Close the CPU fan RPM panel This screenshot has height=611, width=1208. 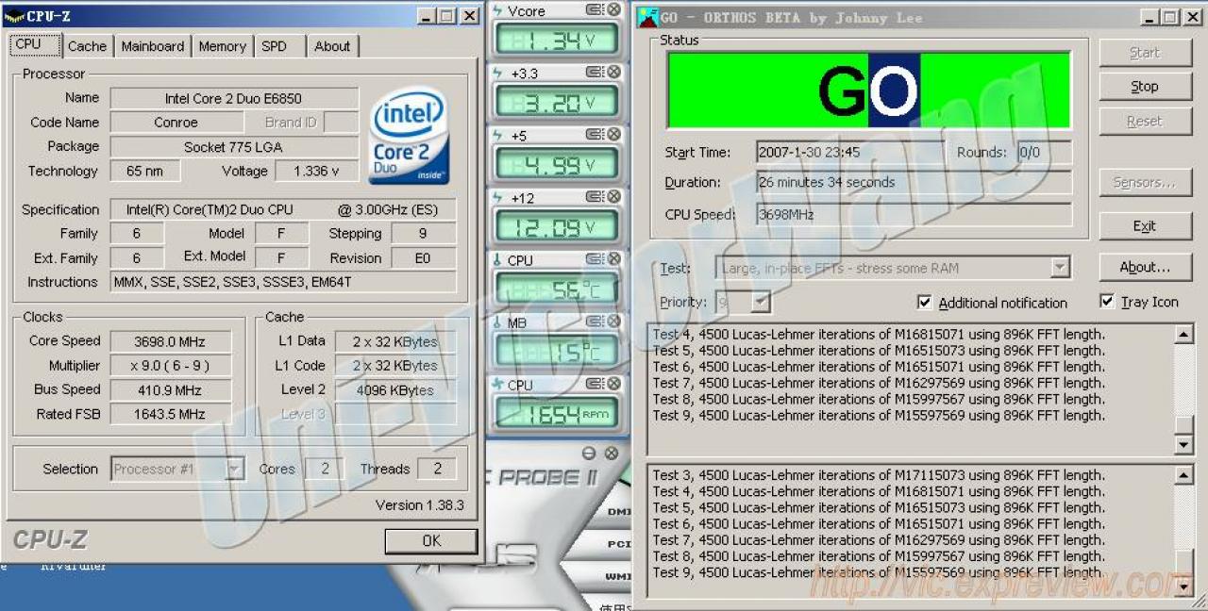[x=614, y=384]
